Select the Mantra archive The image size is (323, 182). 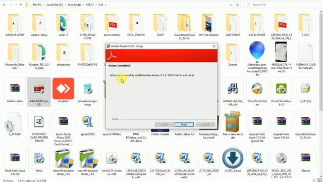(305, 160)
